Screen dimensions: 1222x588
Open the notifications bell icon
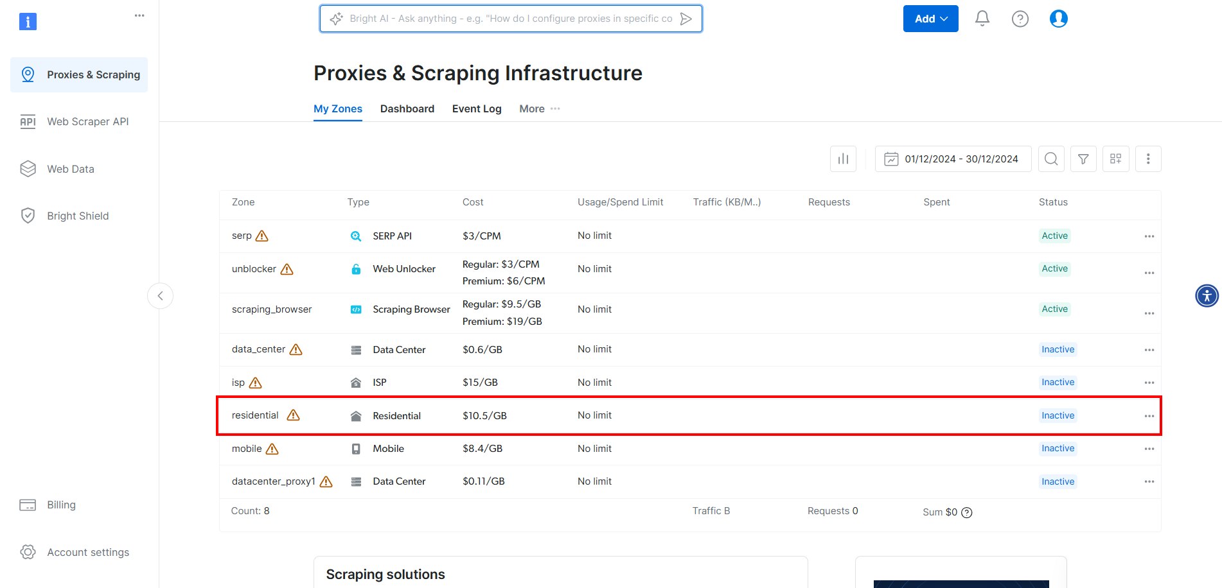click(x=982, y=19)
